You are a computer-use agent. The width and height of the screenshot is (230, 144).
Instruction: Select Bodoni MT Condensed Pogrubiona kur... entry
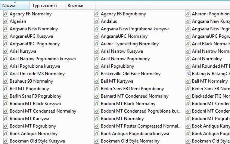(141, 111)
